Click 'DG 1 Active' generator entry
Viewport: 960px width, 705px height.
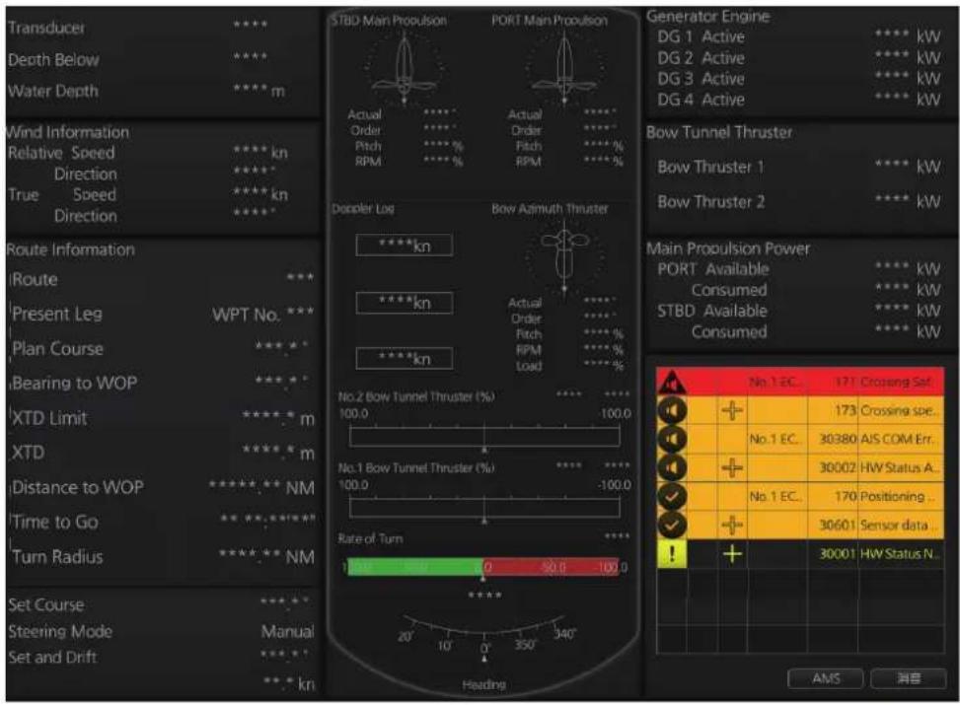(702, 36)
